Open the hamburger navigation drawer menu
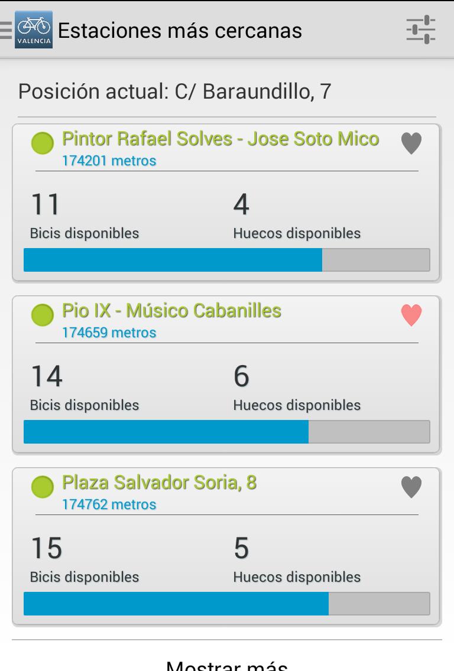This screenshot has height=671, width=454. 6,30
